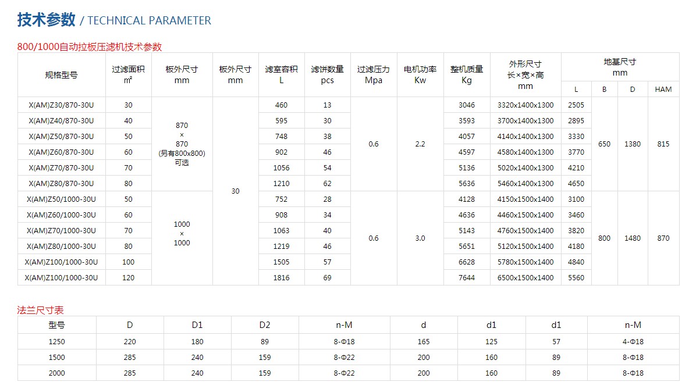The image size is (696, 389).
Task: Click the 过滤面积 column header
Action: (128, 74)
